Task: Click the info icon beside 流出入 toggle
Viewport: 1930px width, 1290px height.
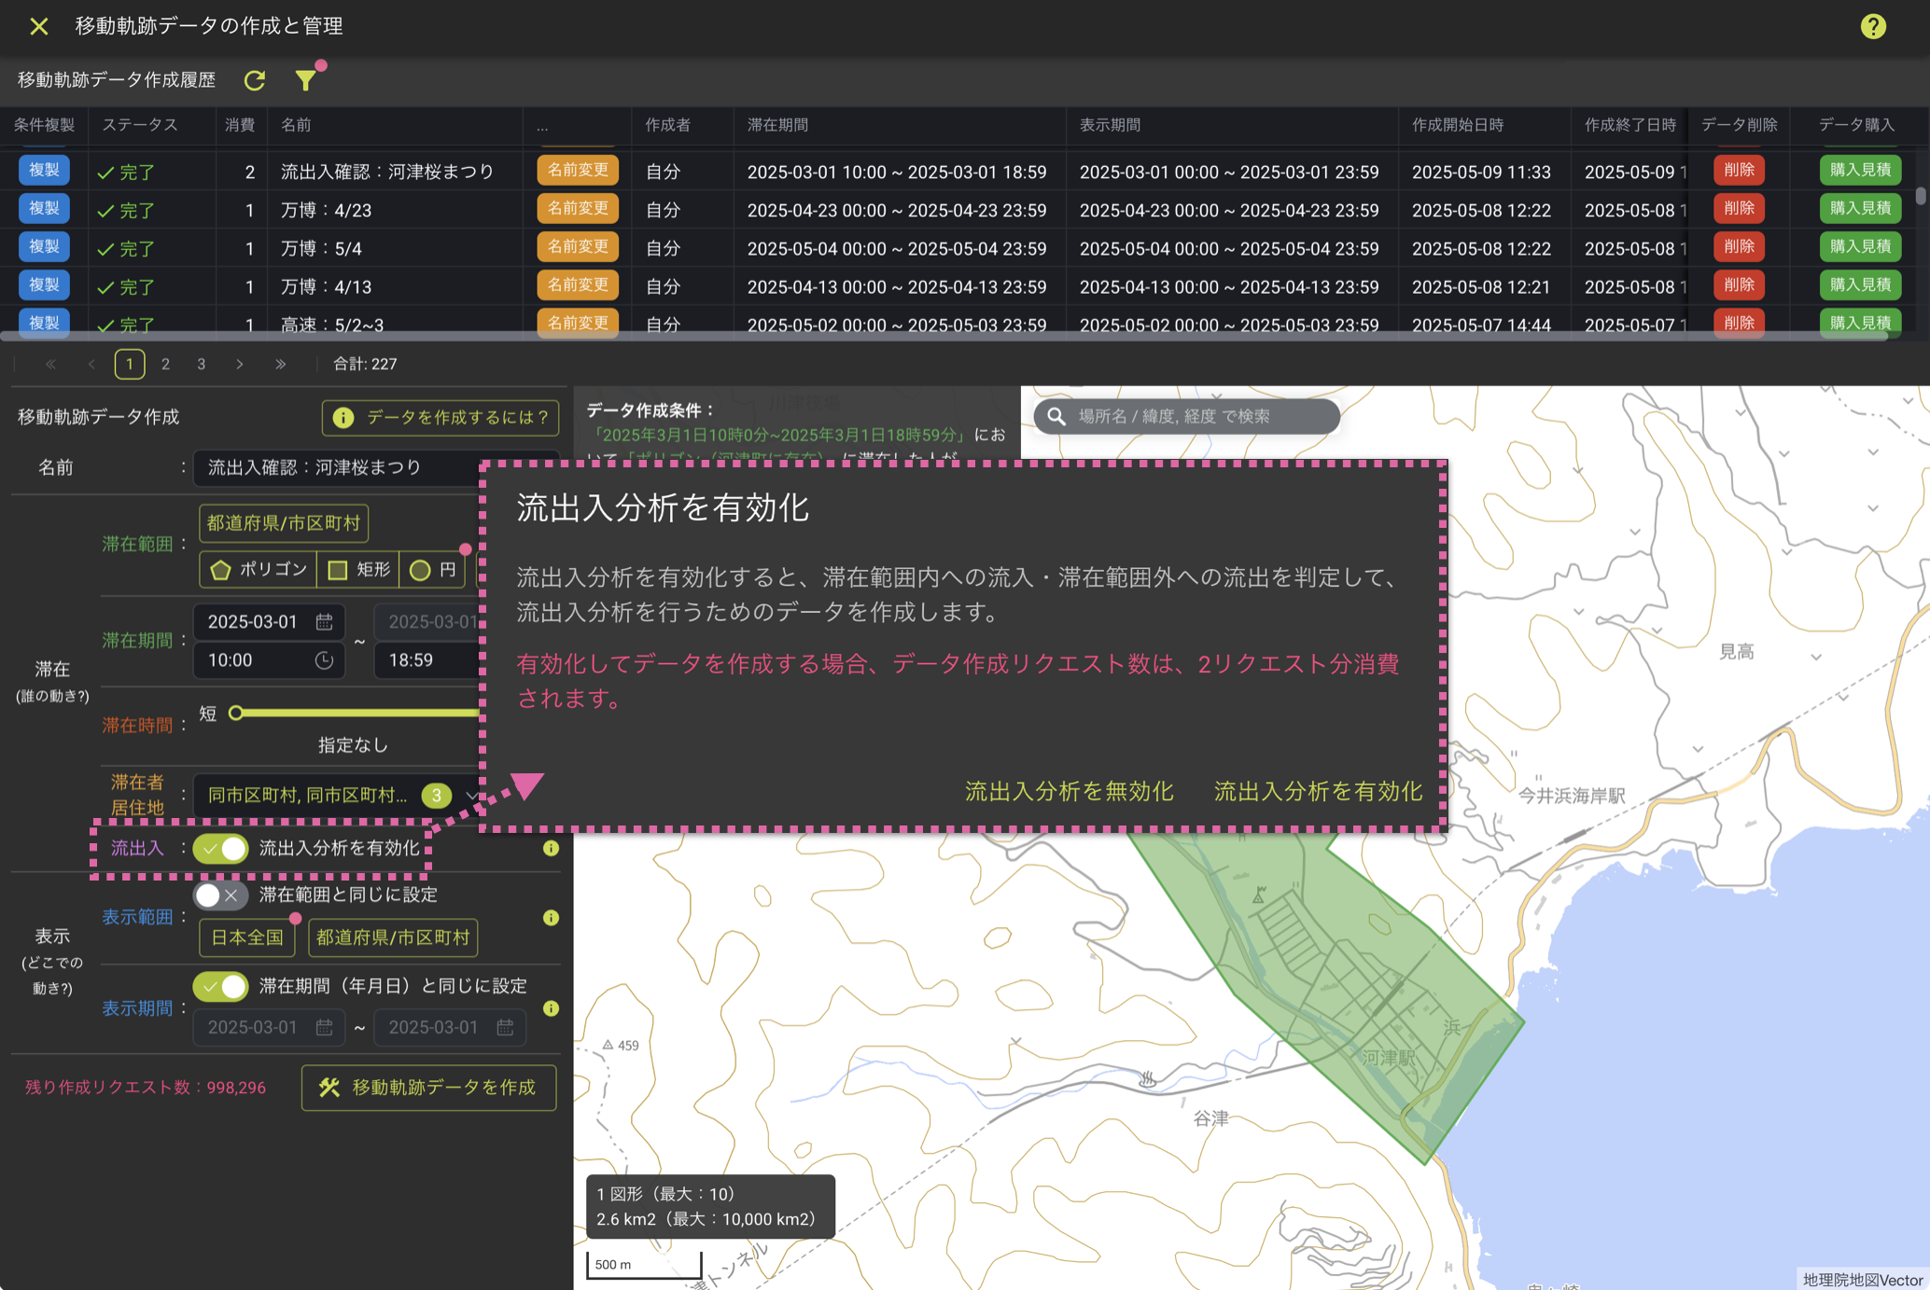Action: coord(551,848)
